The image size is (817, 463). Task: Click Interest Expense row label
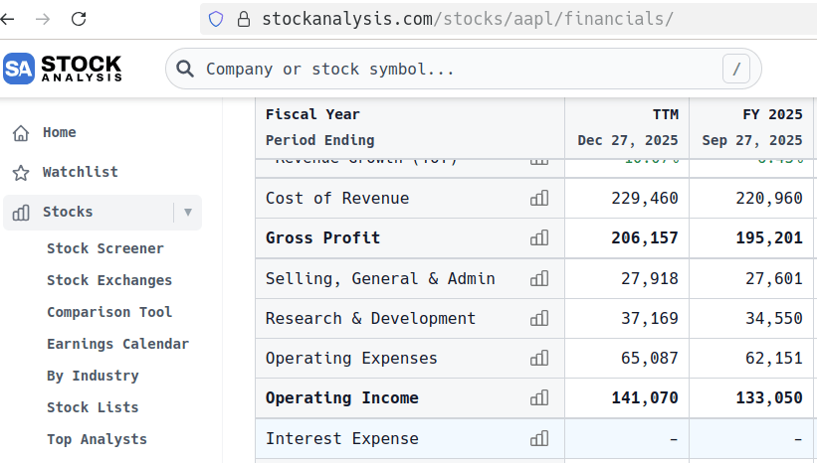click(x=342, y=438)
